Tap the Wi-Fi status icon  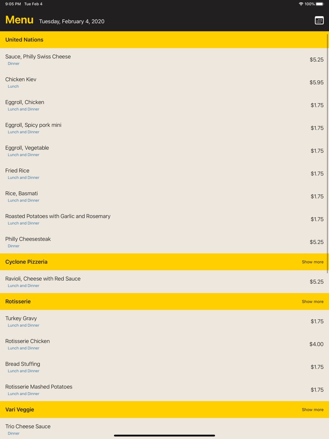(301, 4)
